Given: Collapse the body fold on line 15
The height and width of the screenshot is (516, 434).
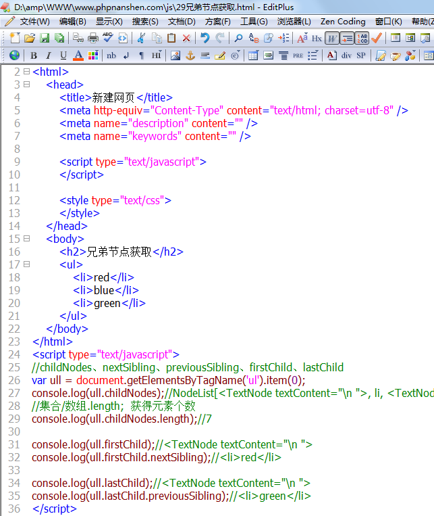Looking at the screenshot, I should click(26, 238).
